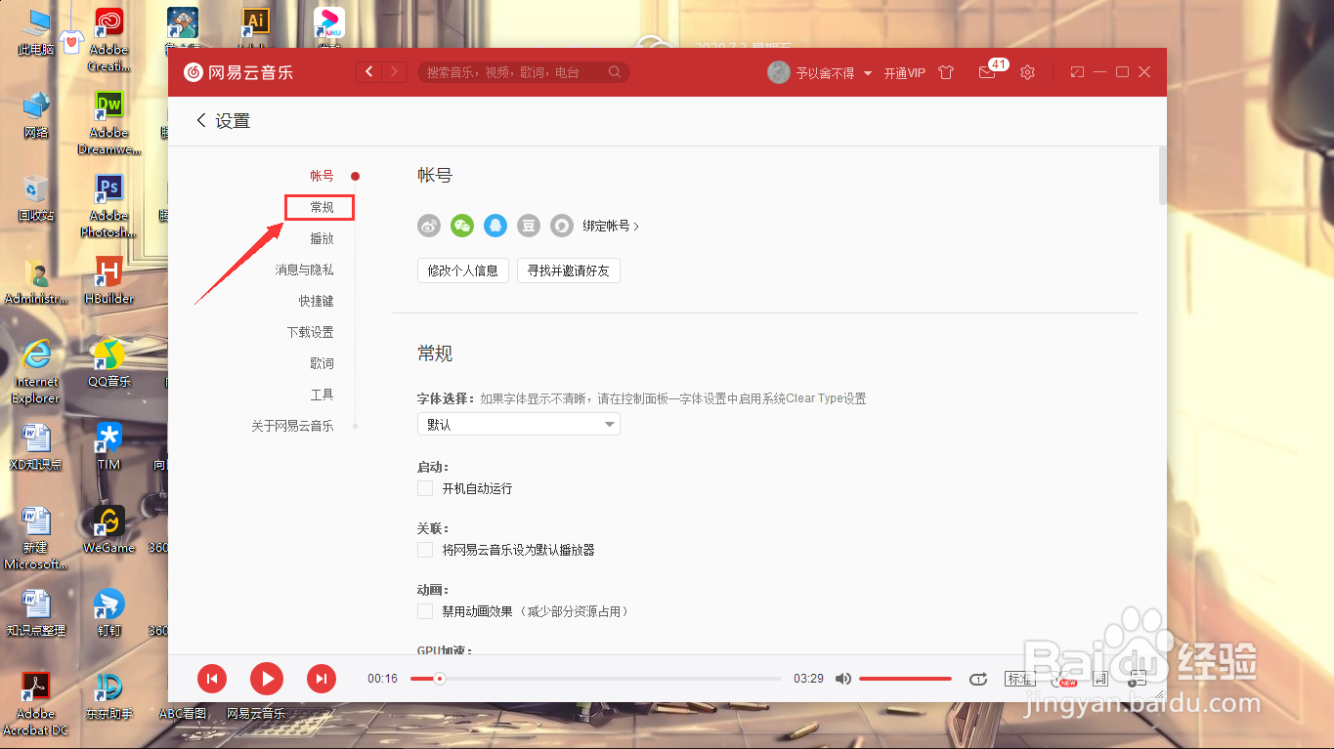The width and height of the screenshot is (1334, 749).
Task: Open the 回收站 recycle bin
Action: [x=36, y=198]
